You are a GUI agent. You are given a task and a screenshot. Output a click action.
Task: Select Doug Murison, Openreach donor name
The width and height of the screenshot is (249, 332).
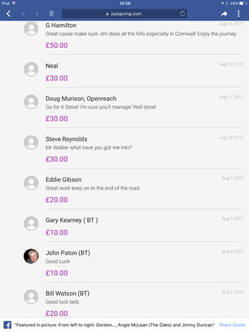click(81, 98)
